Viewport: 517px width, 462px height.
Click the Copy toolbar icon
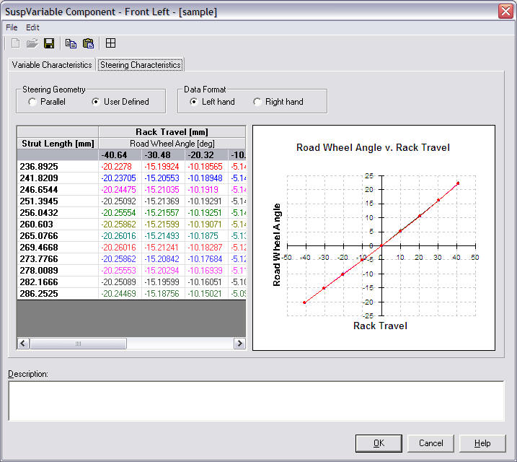click(x=71, y=43)
